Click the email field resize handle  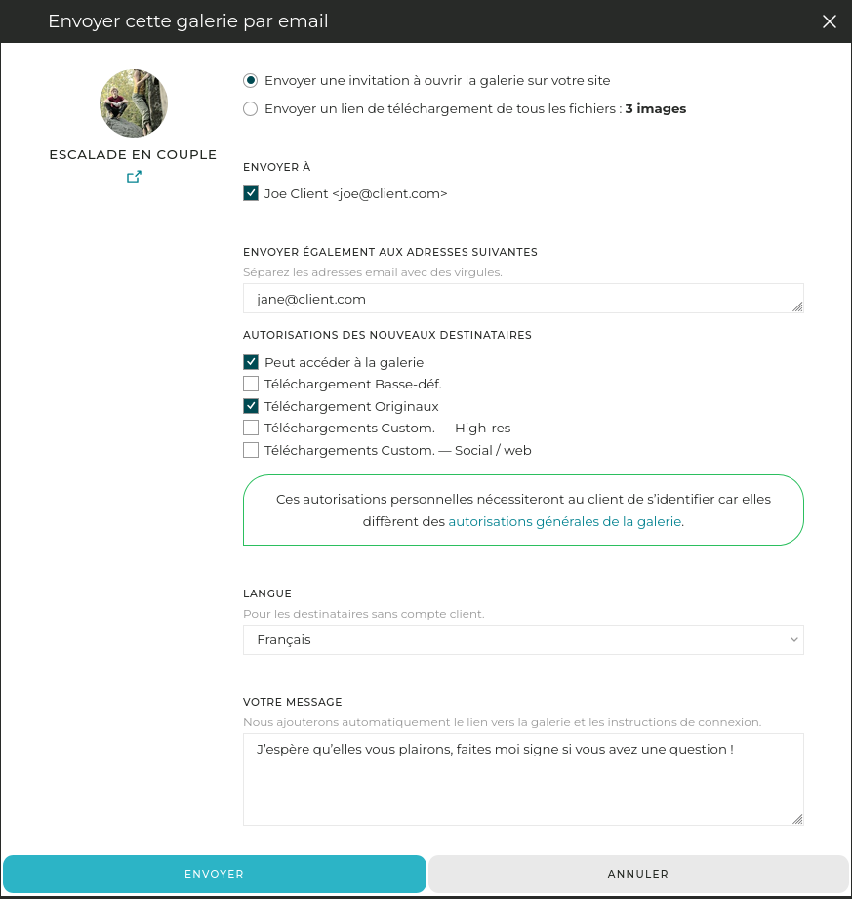point(797,306)
